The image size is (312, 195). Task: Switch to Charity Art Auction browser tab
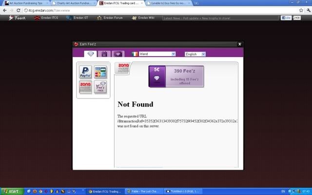[74, 3]
